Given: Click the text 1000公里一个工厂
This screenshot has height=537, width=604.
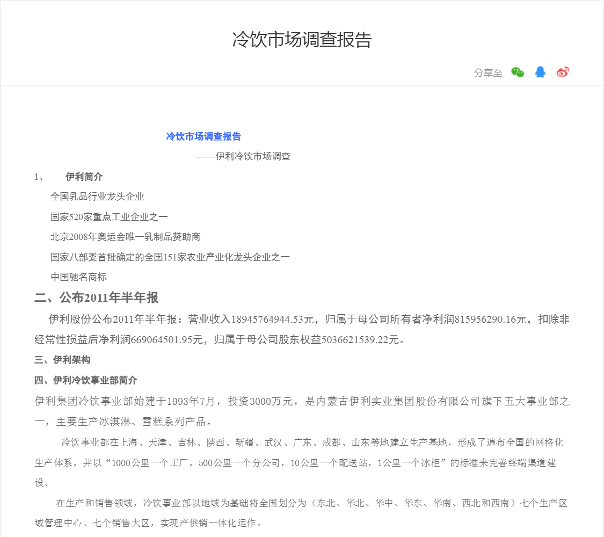Looking at the screenshot, I should click(150, 463).
